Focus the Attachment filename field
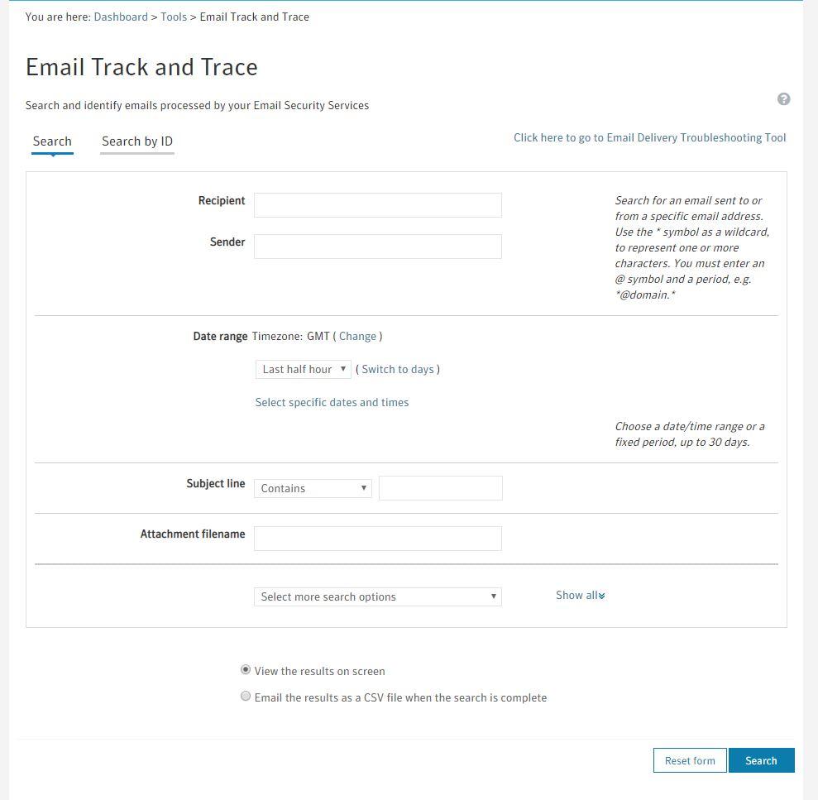 [x=377, y=539]
